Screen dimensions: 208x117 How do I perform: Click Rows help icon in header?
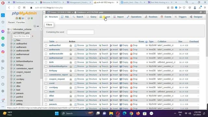147,42
